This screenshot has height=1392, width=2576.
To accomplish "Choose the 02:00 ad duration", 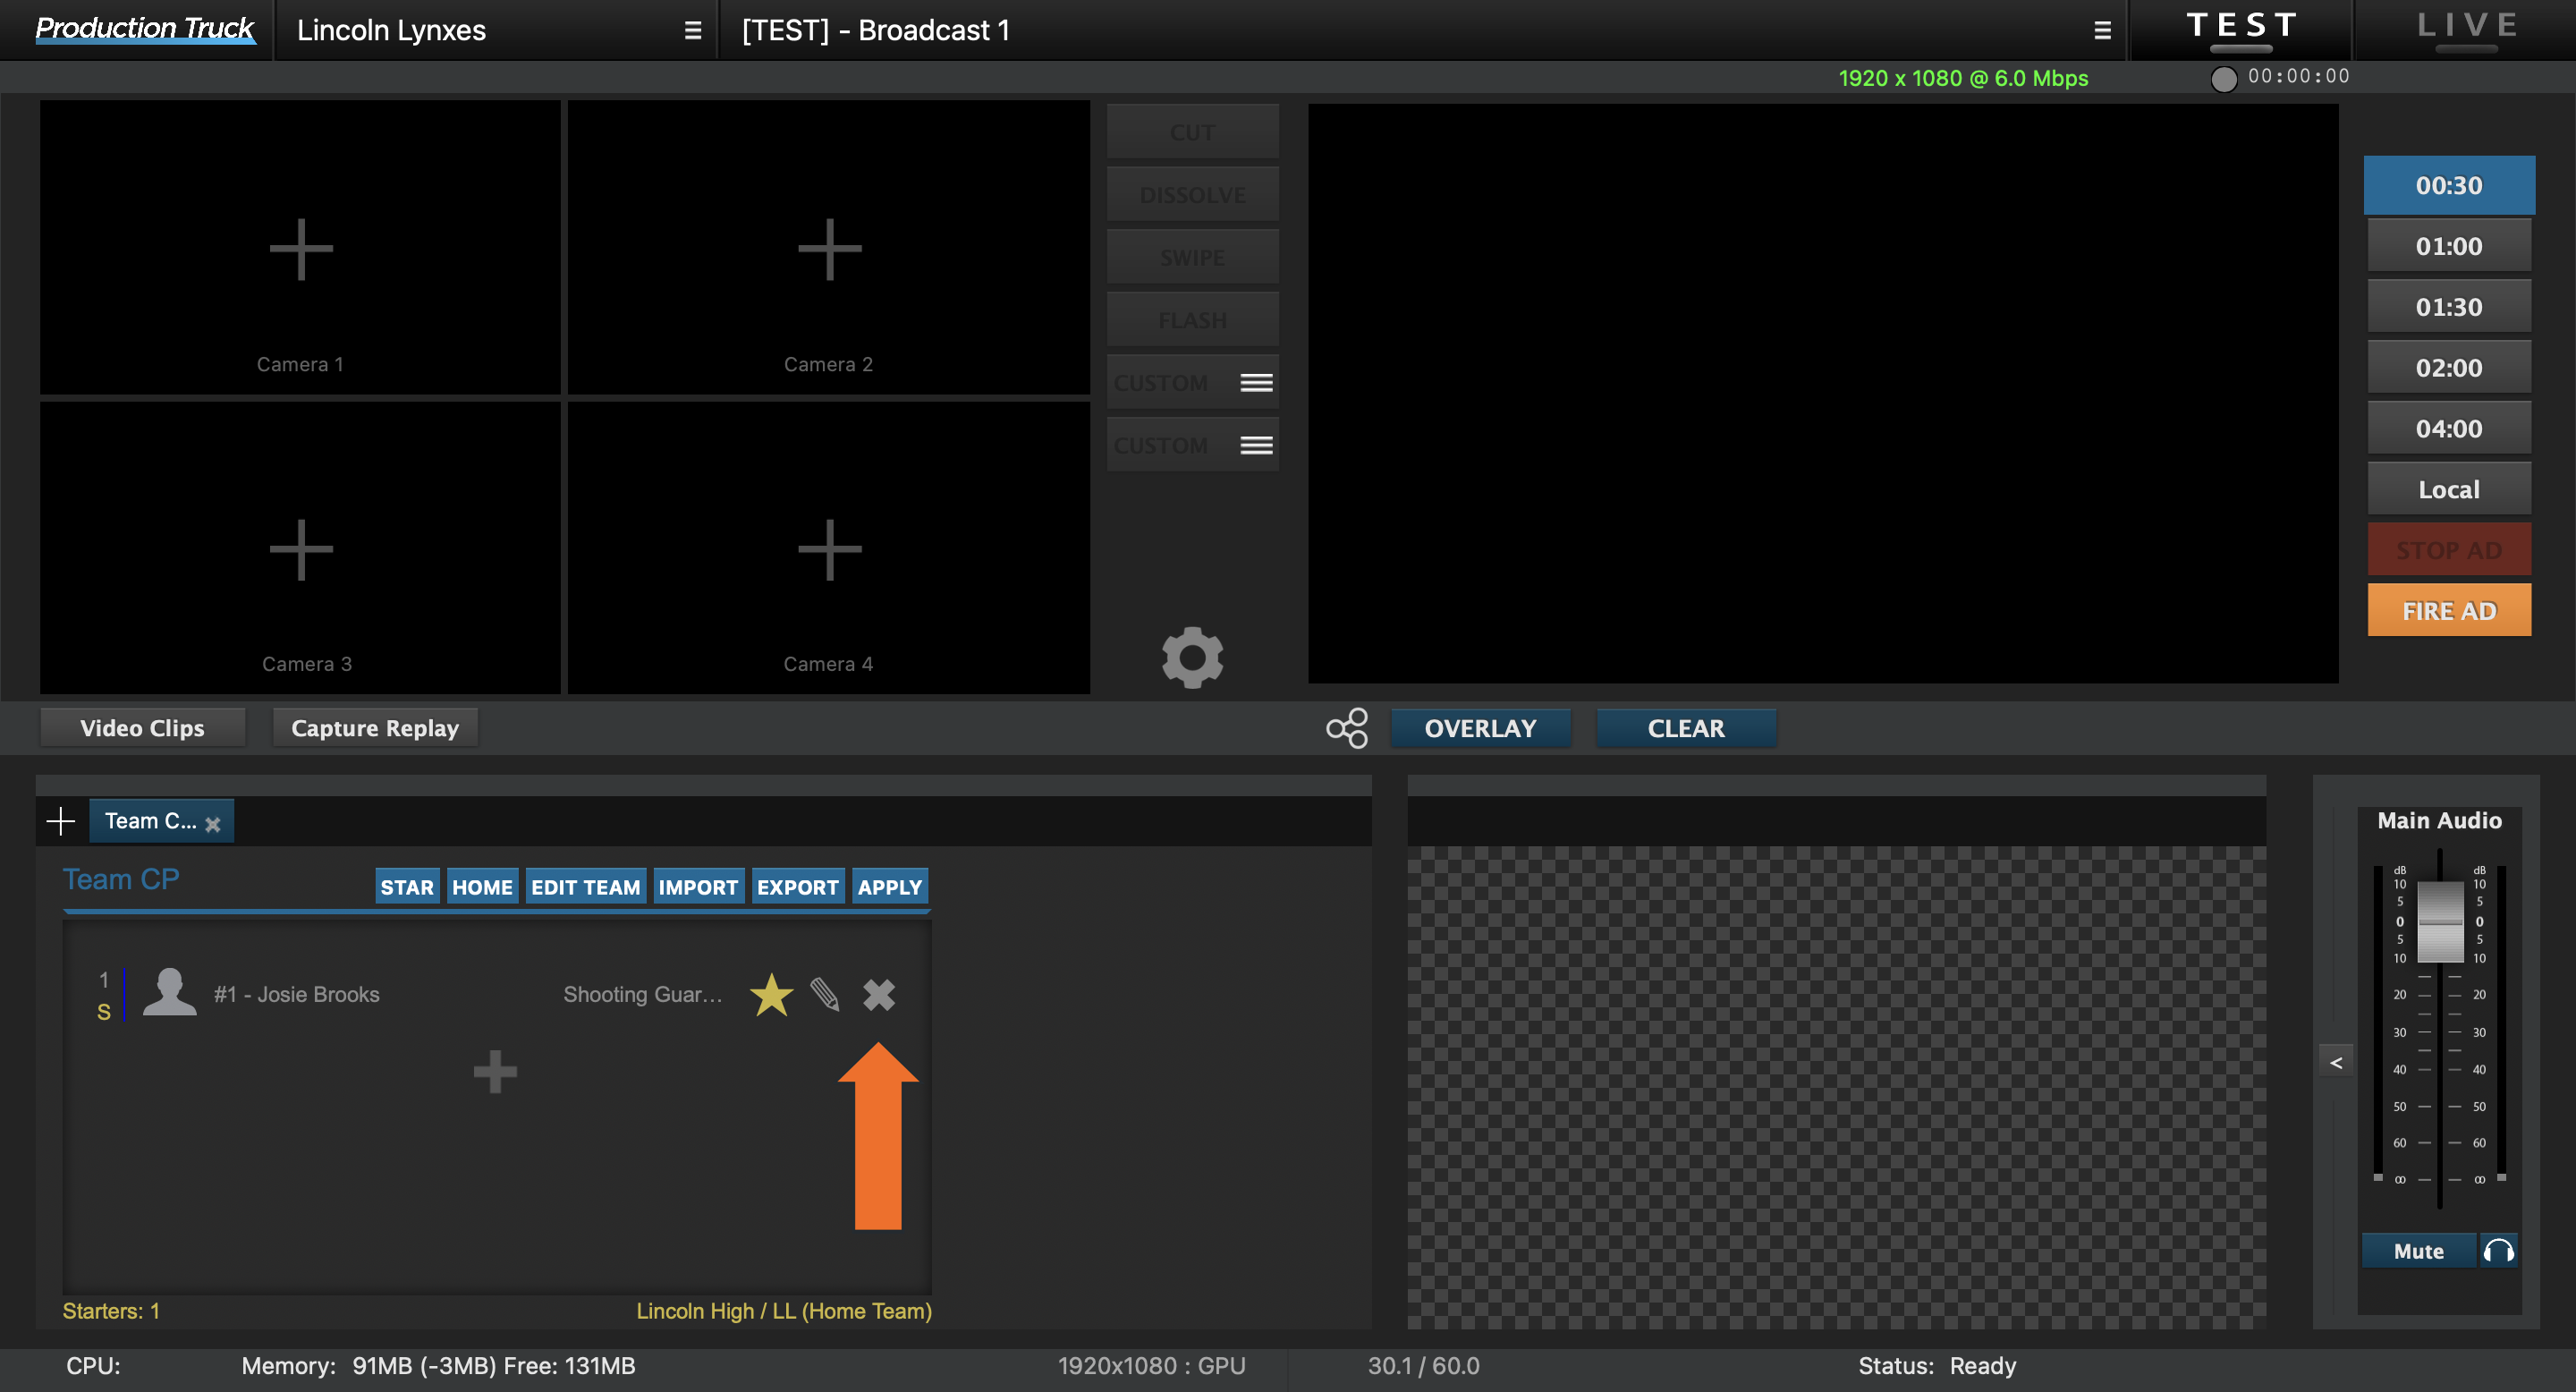I will [2448, 368].
